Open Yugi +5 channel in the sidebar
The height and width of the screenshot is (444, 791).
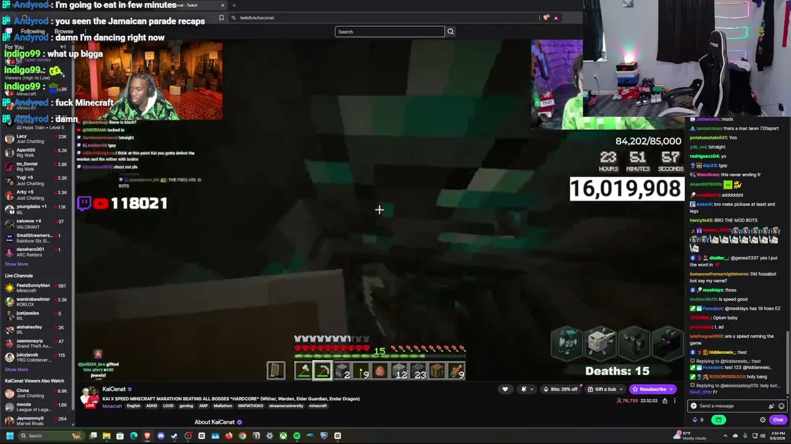[x=36, y=181]
